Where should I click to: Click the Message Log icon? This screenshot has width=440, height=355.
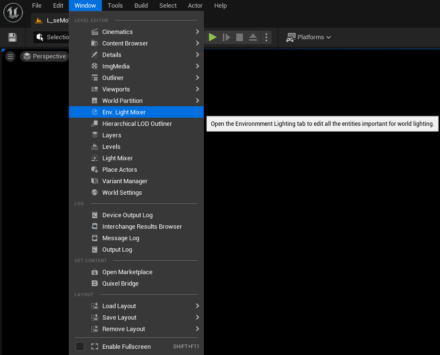tap(95, 238)
